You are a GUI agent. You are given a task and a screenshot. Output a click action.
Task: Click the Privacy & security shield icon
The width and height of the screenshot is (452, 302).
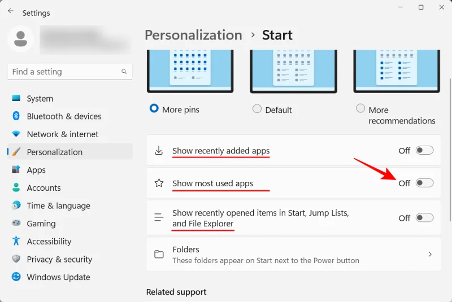(x=16, y=259)
